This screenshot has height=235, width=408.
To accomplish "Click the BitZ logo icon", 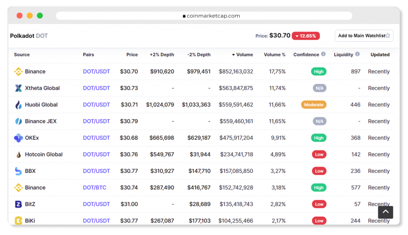I will pyautogui.click(x=18, y=204).
